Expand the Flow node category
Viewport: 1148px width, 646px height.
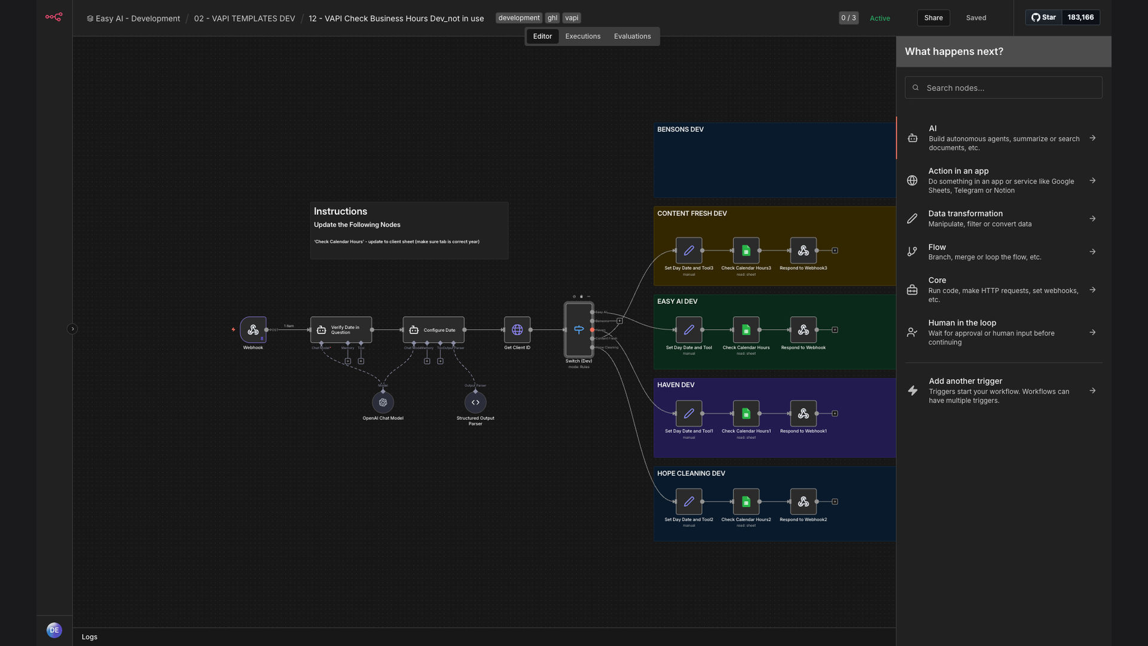pos(1003,252)
